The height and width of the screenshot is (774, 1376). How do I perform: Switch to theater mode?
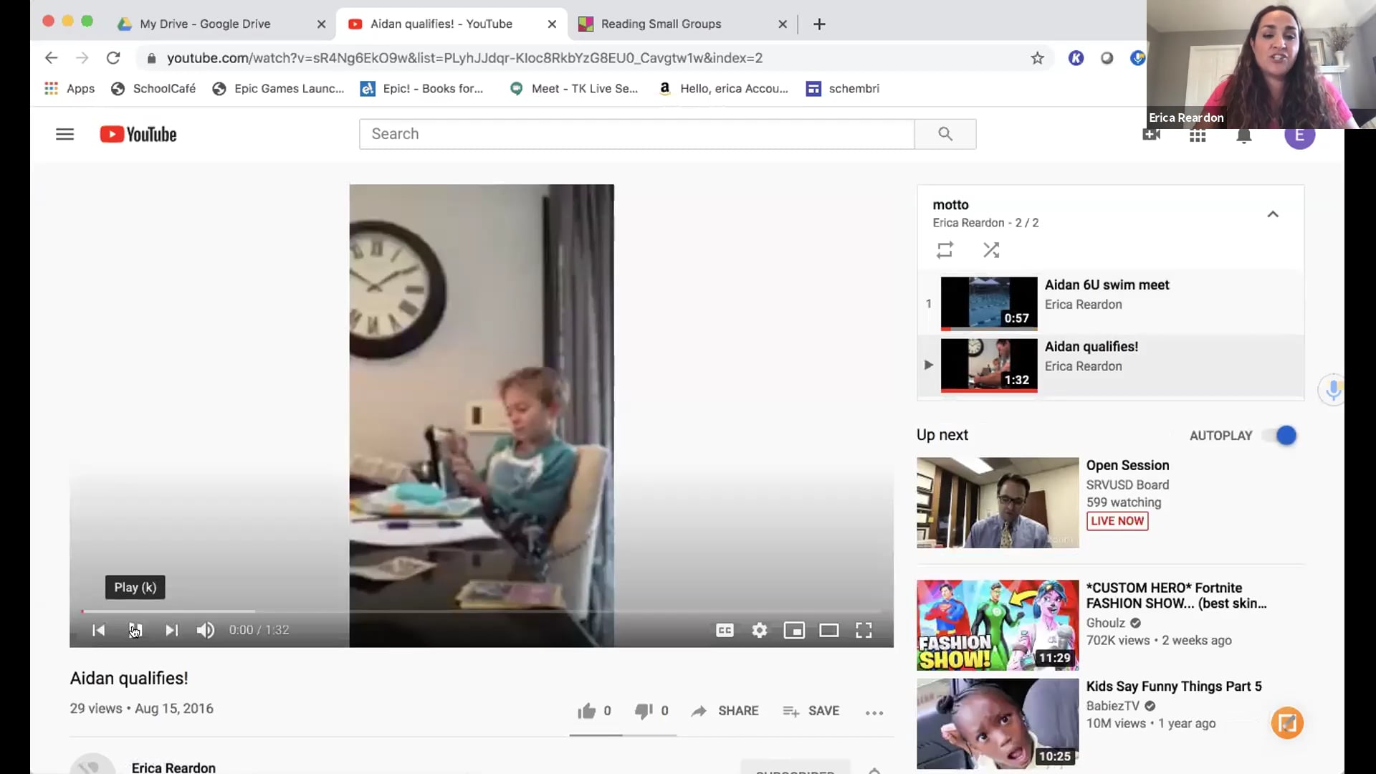point(828,630)
